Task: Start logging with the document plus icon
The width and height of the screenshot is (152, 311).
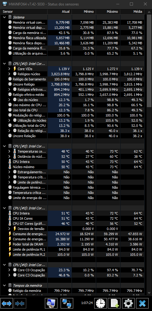Action: tap(114, 303)
